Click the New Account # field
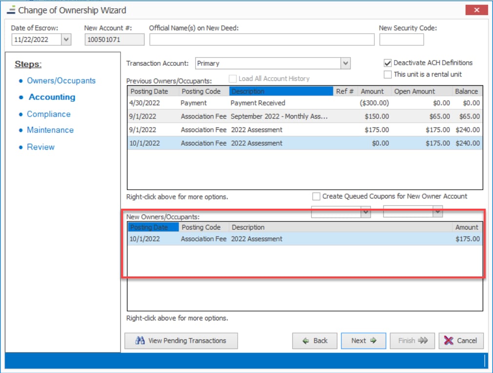Image resolution: width=493 pixels, height=373 pixels. click(114, 39)
